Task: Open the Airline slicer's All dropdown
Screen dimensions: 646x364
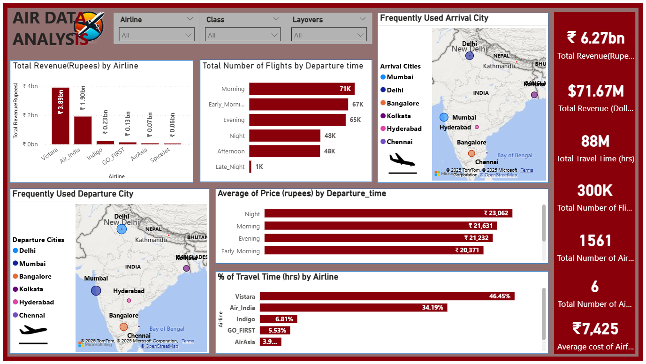Action: [156, 35]
